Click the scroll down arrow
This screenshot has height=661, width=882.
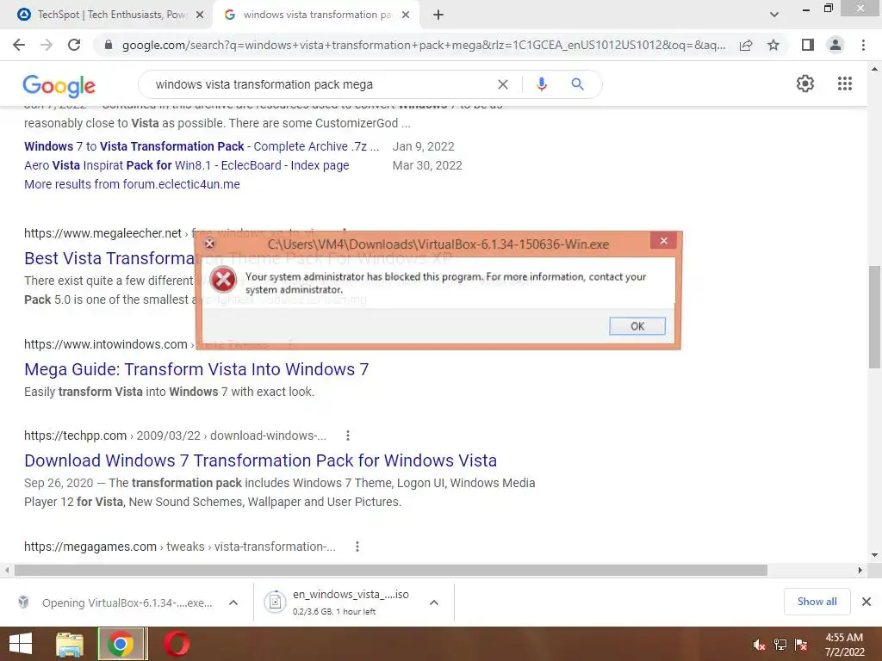874,555
